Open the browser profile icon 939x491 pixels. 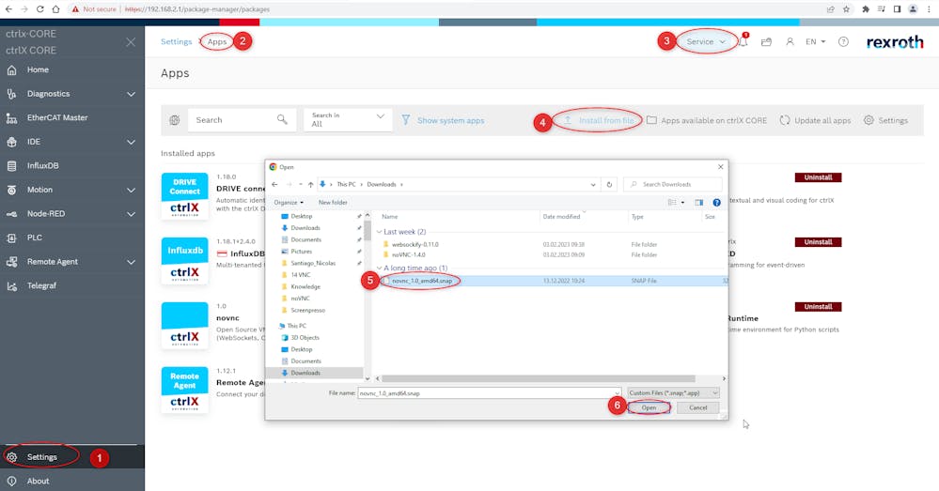913,9
